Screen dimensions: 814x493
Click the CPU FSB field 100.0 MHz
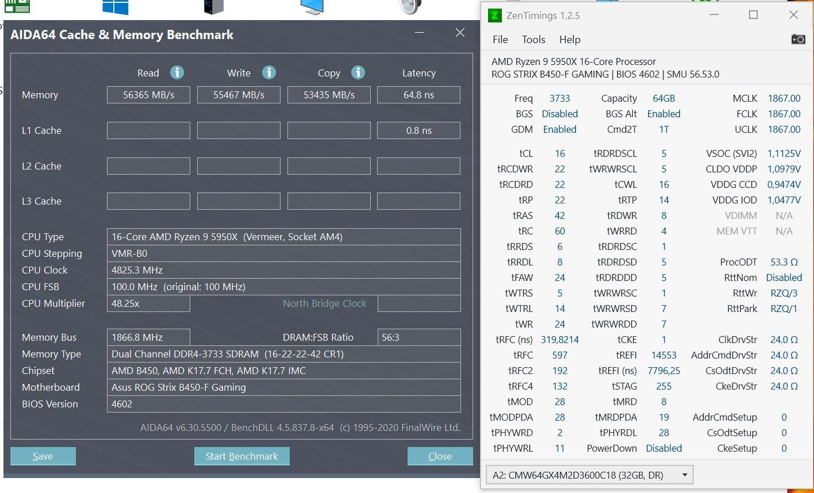pos(283,287)
